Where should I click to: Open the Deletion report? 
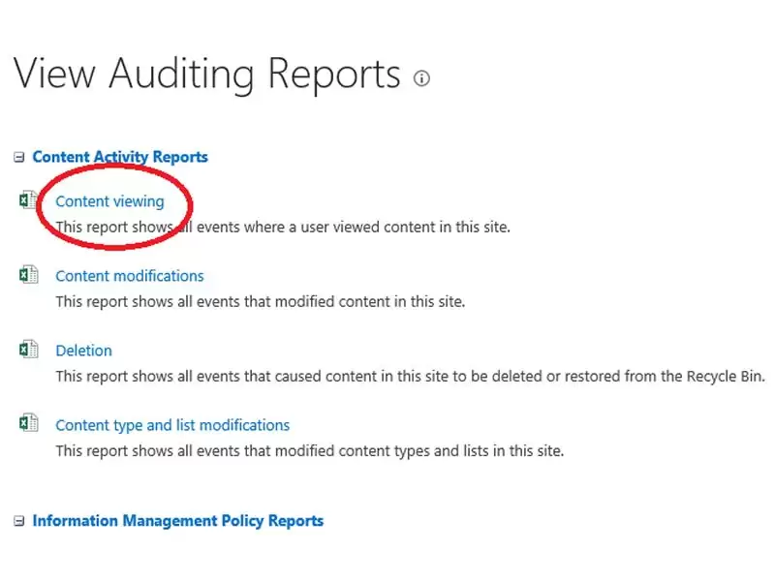[x=83, y=351]
